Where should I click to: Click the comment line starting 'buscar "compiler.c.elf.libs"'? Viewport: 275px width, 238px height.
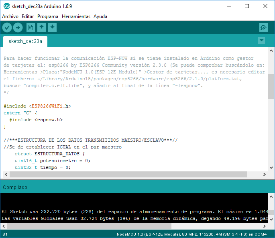(x=103, y=85)
